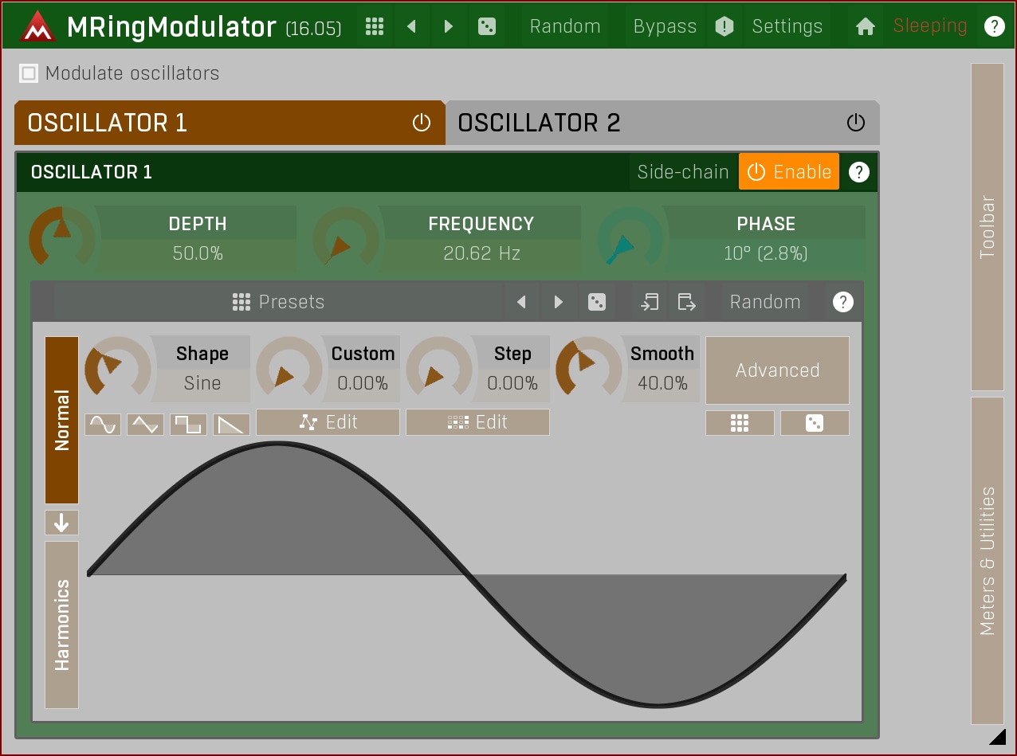Screen dimensions: 1017x756
Task: Open the main plugin presets grid icon
Action: click(x=375, y=26)
